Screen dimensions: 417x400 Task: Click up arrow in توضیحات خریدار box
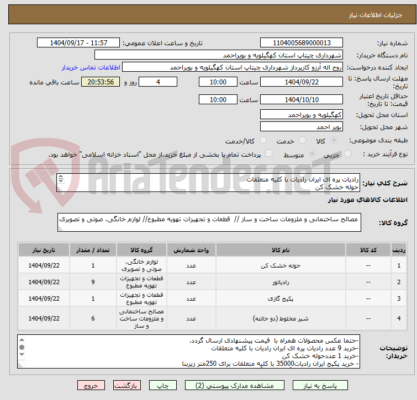[x=22, y=340]
